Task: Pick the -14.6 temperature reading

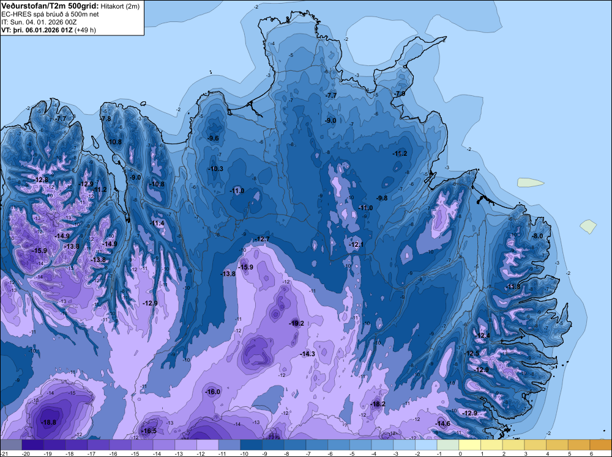Action: 443,424
